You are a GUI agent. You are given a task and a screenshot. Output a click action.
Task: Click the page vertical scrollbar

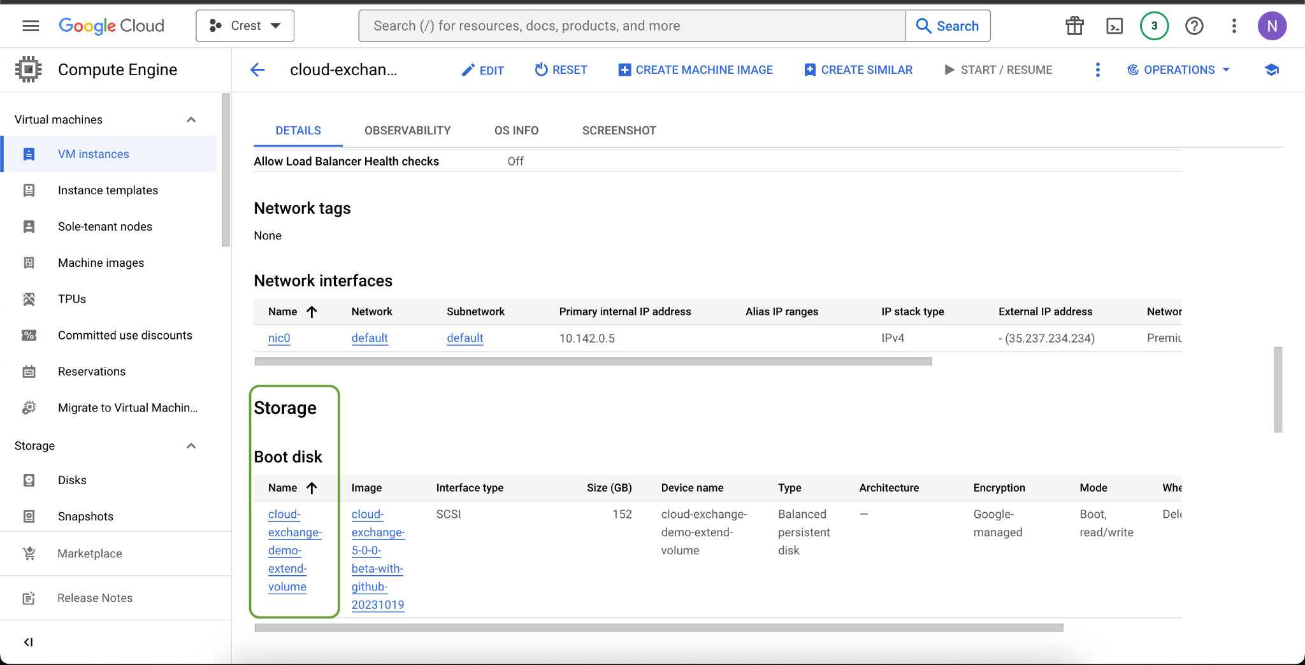click(1278, 390)
